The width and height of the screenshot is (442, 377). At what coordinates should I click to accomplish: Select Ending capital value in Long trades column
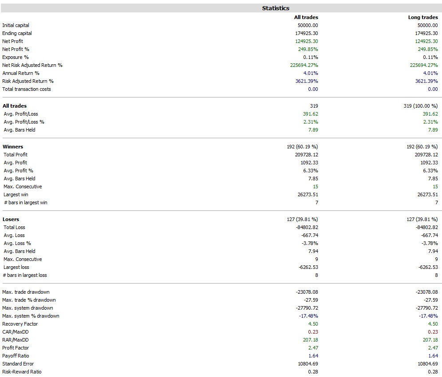[x=424, y=33]
